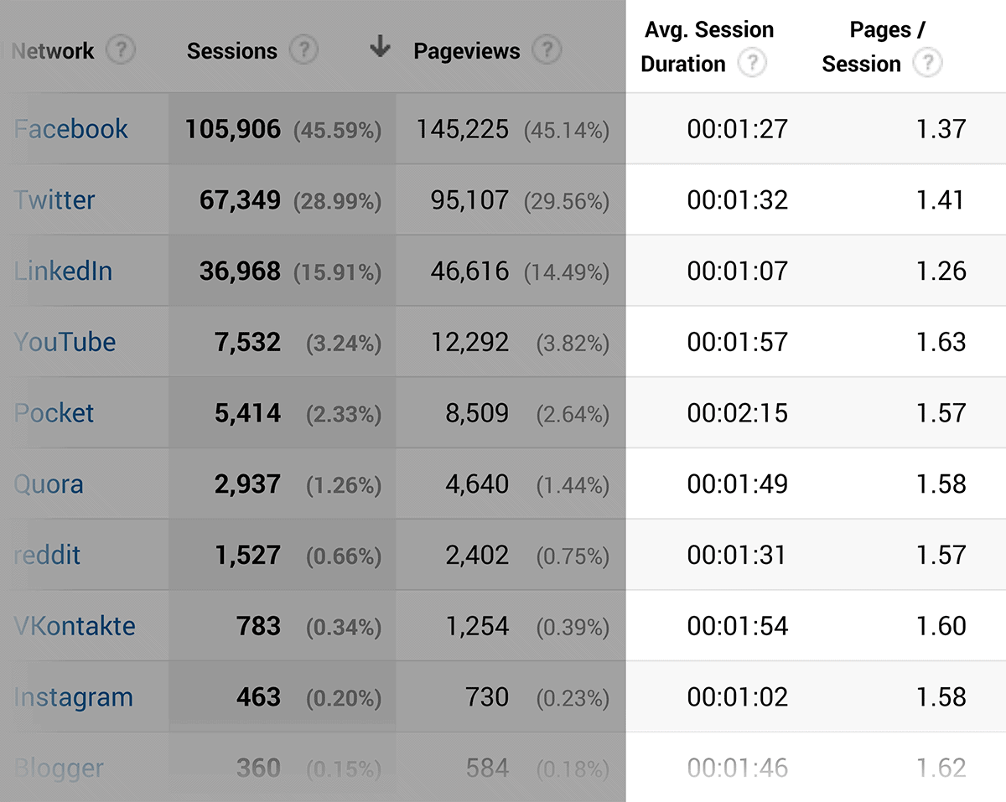Select YouTube pageviews percentage (3.82%)
The width and height of the screenshot is (1006, 802).
(573, 344)
